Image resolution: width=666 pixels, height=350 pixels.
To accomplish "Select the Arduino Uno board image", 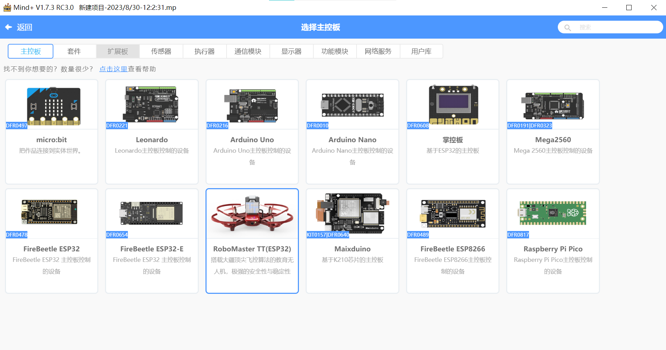I will 251,105.
